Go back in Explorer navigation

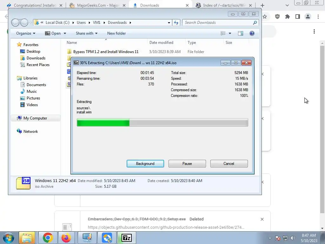pos(15,23)
